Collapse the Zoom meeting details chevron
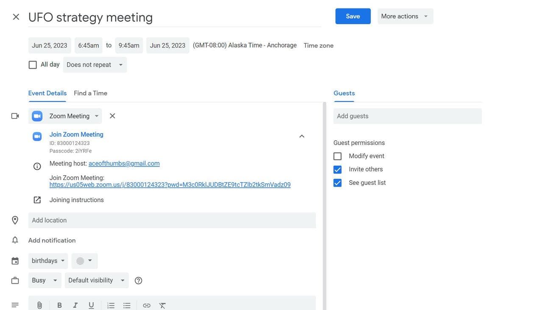551x310 pixels. click(302, 136)
